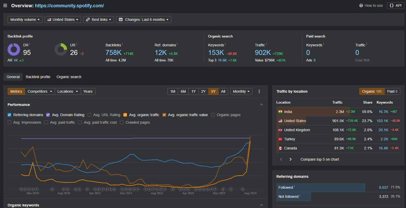Open Changes: Last 6 months dropdown
Screen dimensions: 406x208
(x=144, y=20)
